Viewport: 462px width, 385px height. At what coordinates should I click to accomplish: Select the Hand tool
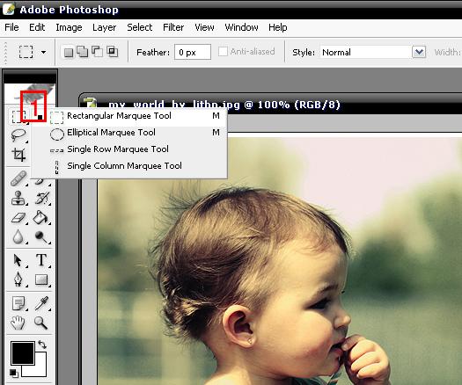(18, 323)
